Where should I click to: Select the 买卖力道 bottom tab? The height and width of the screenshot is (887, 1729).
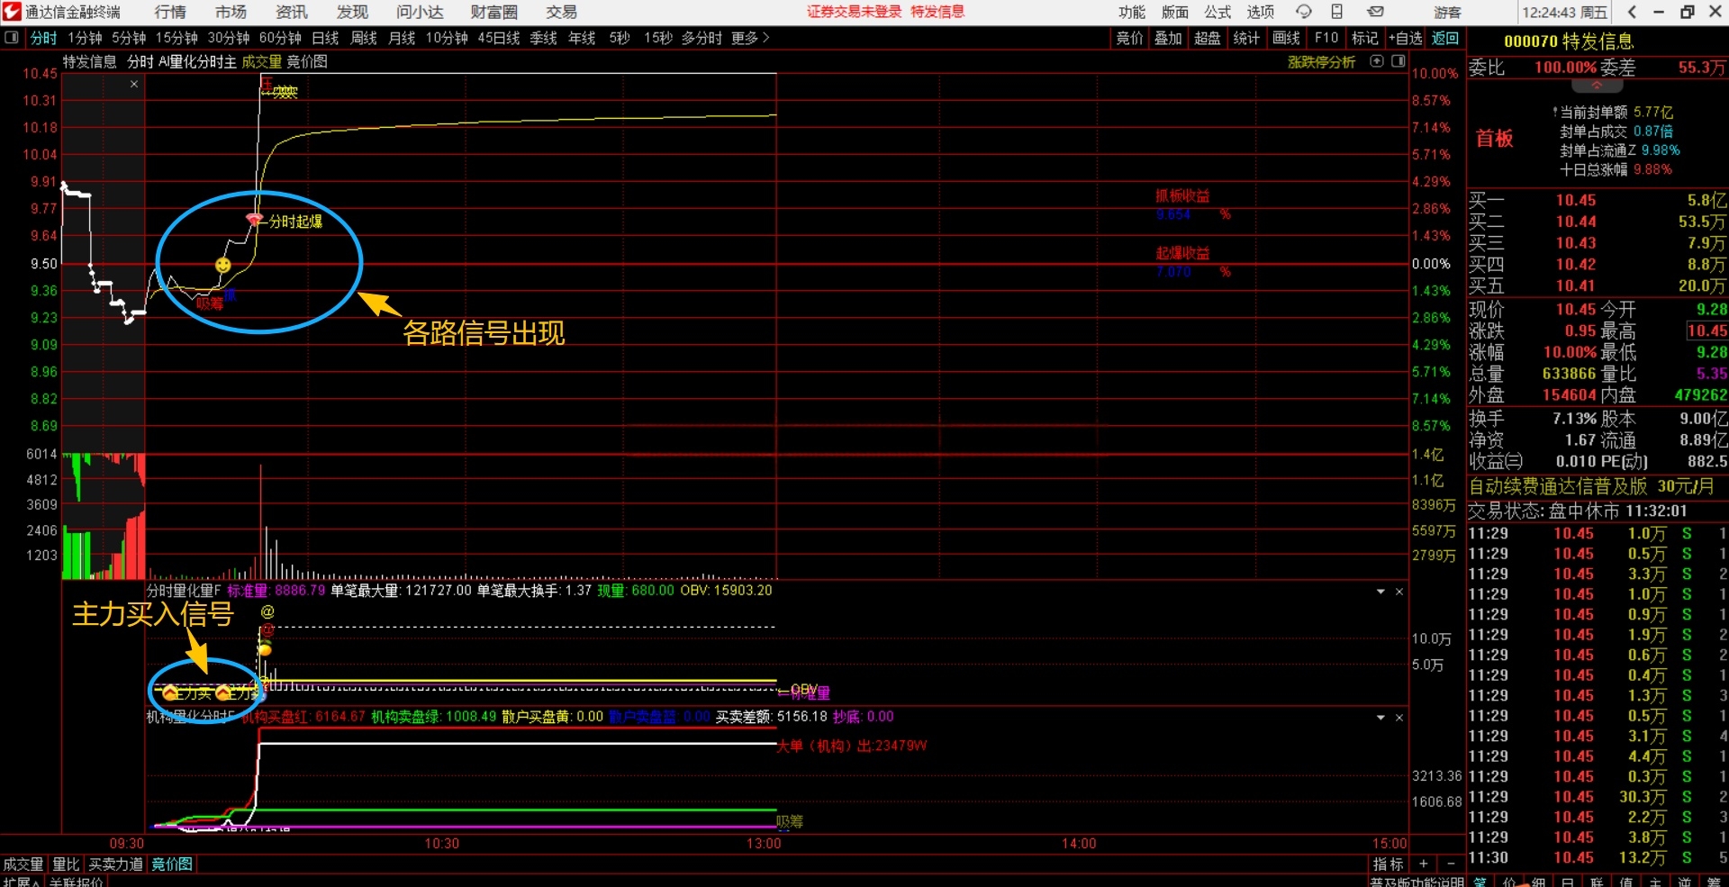[x=115, y=864]
